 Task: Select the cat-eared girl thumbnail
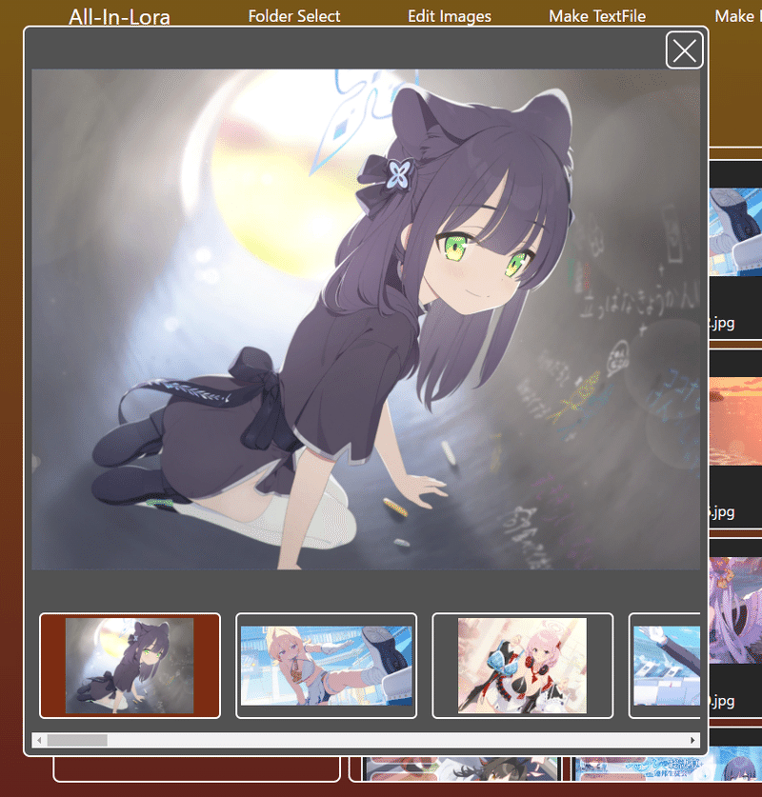click(130, 666)
